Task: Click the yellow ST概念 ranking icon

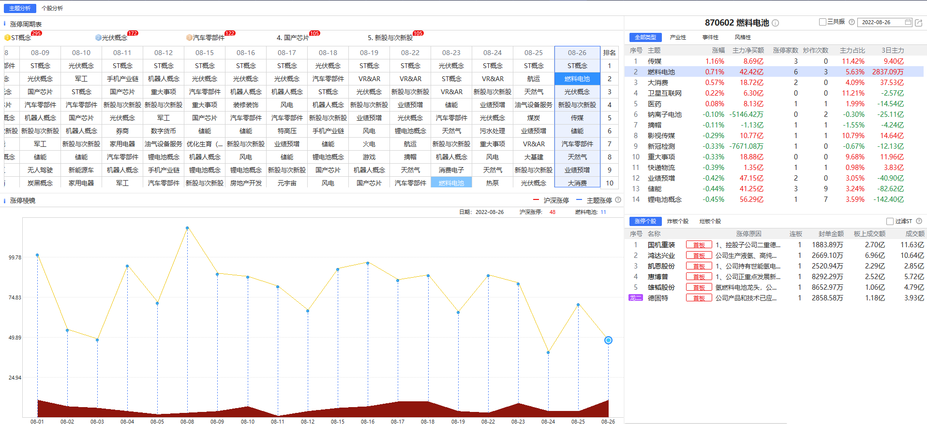Action: (x=7, y=38)
